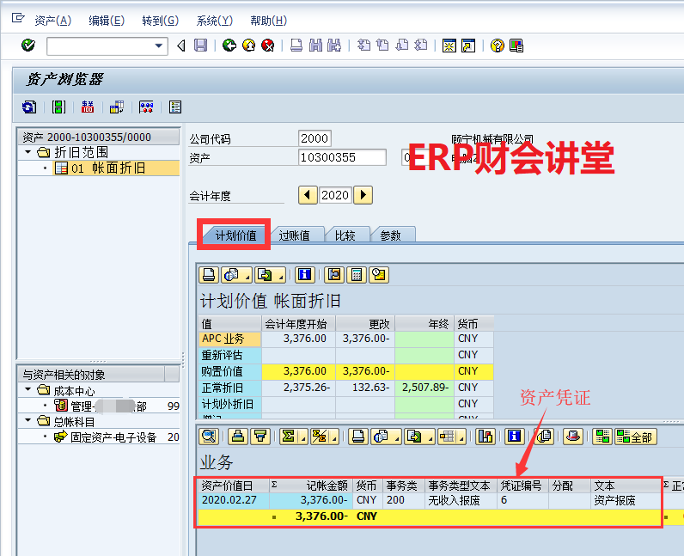The width and height of the screenshot is (684, 556).
Task: Click the green checkmark Enter icon
Action: tap(28, 46)
